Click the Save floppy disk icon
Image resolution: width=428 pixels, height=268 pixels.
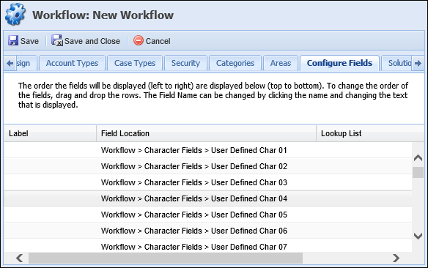click(13, 40)
